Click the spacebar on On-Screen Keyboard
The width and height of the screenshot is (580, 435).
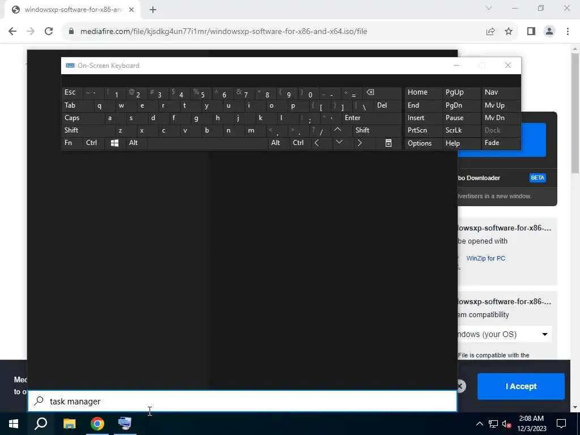[207, 143]
